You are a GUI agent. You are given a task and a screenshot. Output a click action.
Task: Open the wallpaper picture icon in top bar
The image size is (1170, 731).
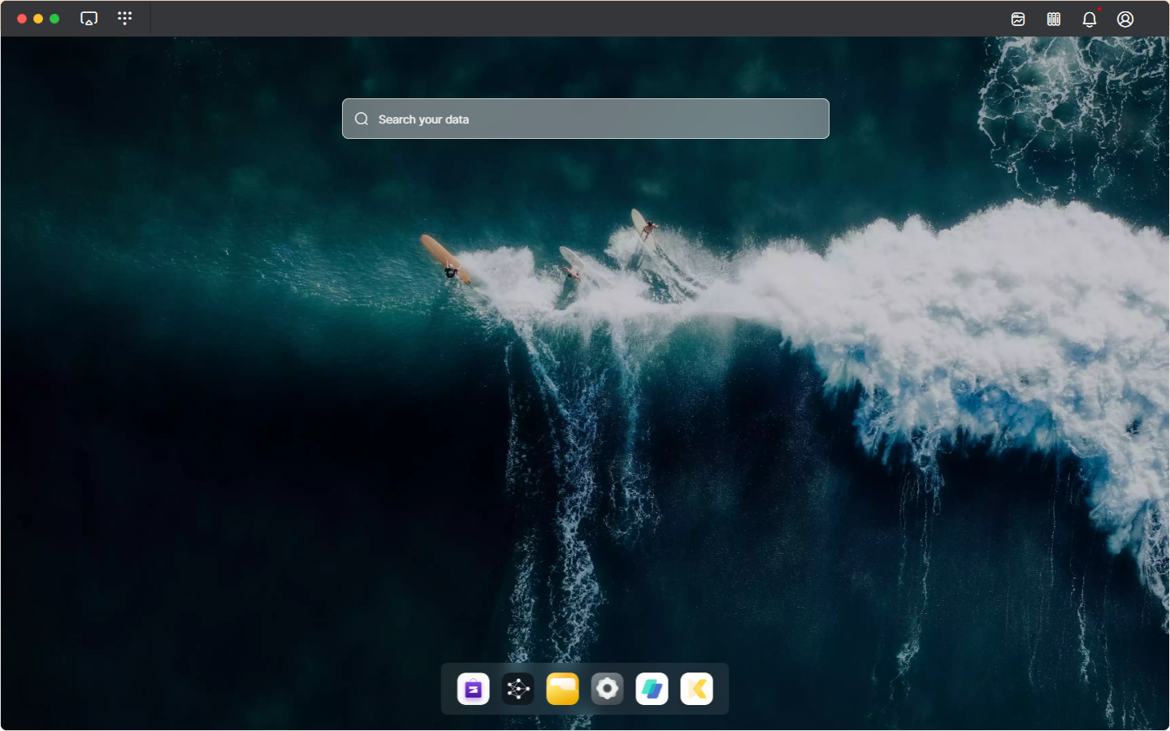point(1018,19)
